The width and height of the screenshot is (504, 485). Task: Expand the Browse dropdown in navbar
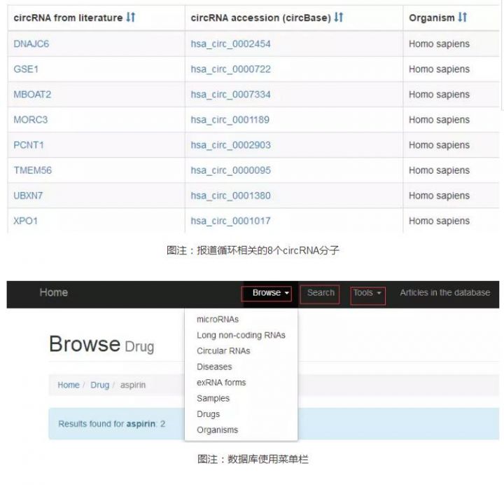[271, 293]
